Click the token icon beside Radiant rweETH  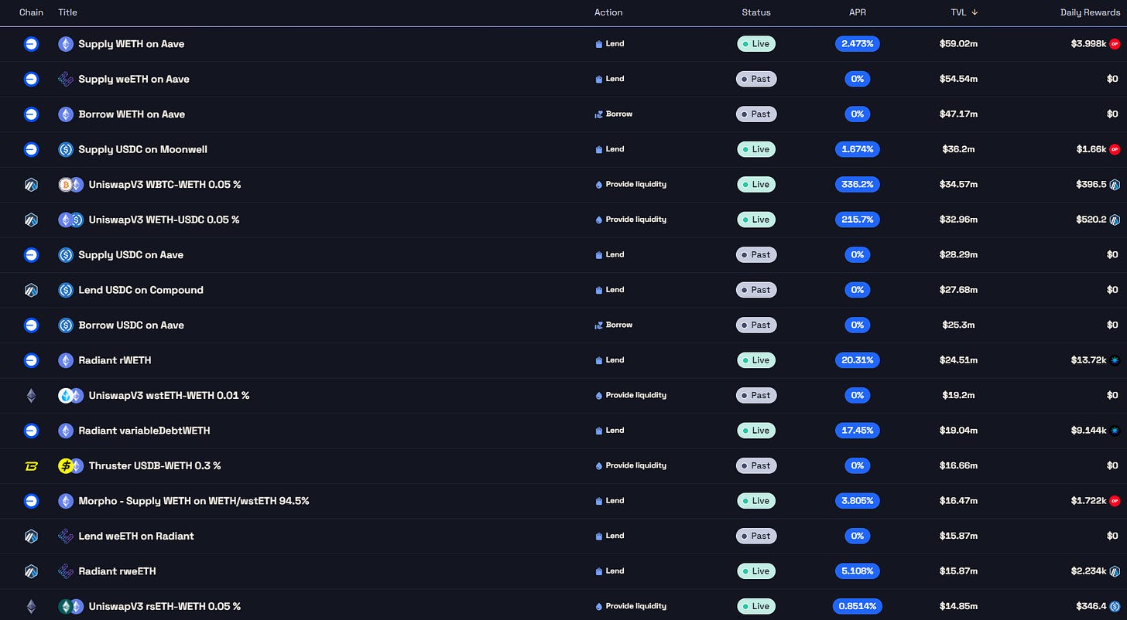tap(66, 571)
